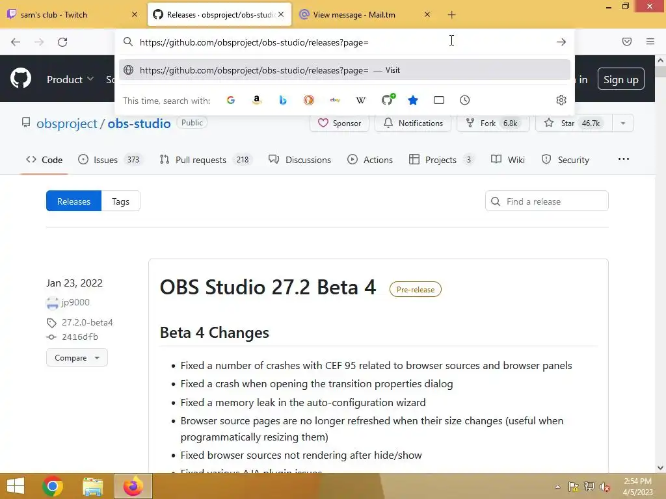Add the GitHub search engine icon

tap(388, 99)
